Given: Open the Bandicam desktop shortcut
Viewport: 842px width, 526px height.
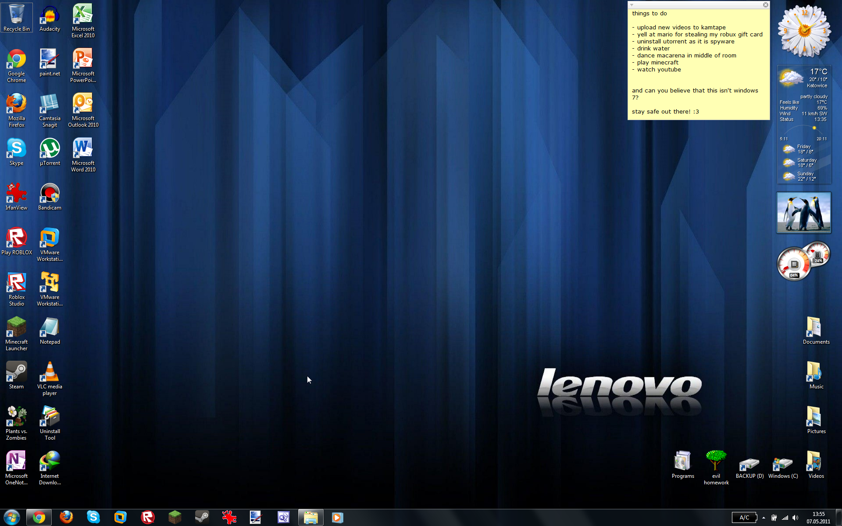Looking at the screenshot, I should [x=50, y=196].
